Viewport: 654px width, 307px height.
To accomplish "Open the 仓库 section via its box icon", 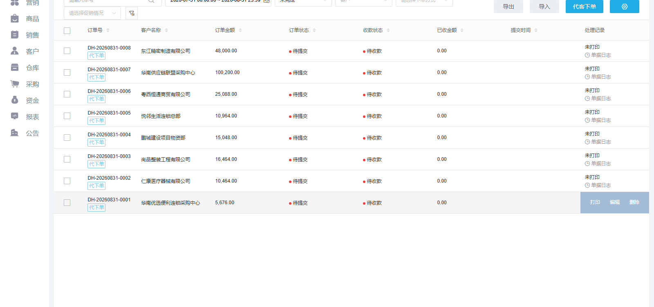I will click(x=15, y=68).
